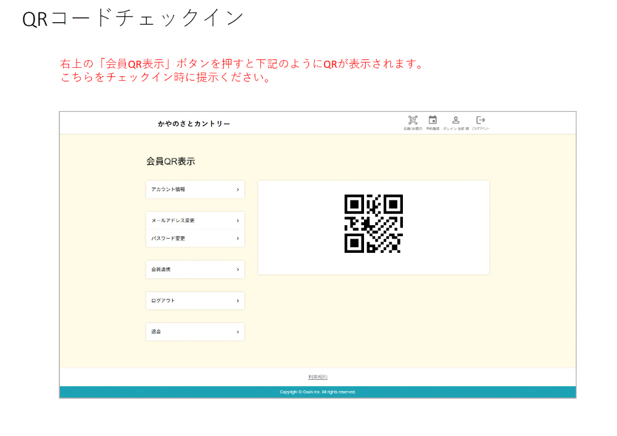The image size is (617, 436).
Task: Click the member QR display icon in header
Action: click(x=413, y=120)
